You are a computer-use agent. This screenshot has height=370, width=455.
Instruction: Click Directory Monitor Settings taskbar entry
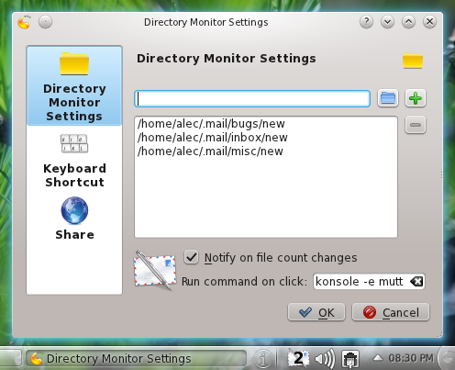click(136, 358)
